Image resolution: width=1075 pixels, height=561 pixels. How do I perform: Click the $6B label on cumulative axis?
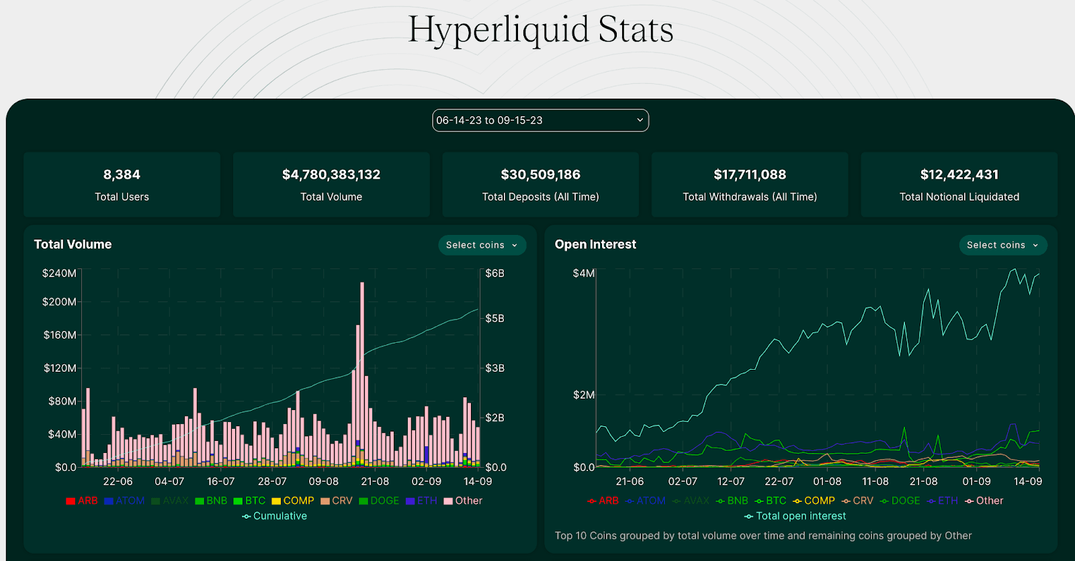tap(494, 273)
